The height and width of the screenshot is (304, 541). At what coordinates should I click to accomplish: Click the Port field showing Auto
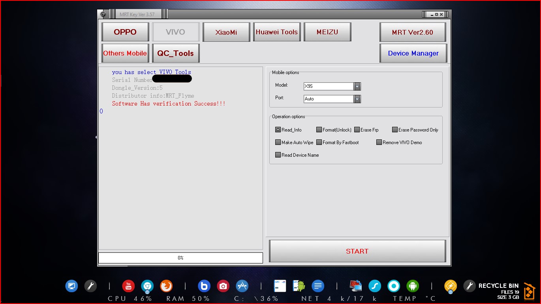click(x=329, y=99)
